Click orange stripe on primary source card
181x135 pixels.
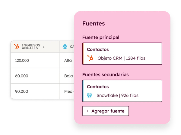point(83,53)
